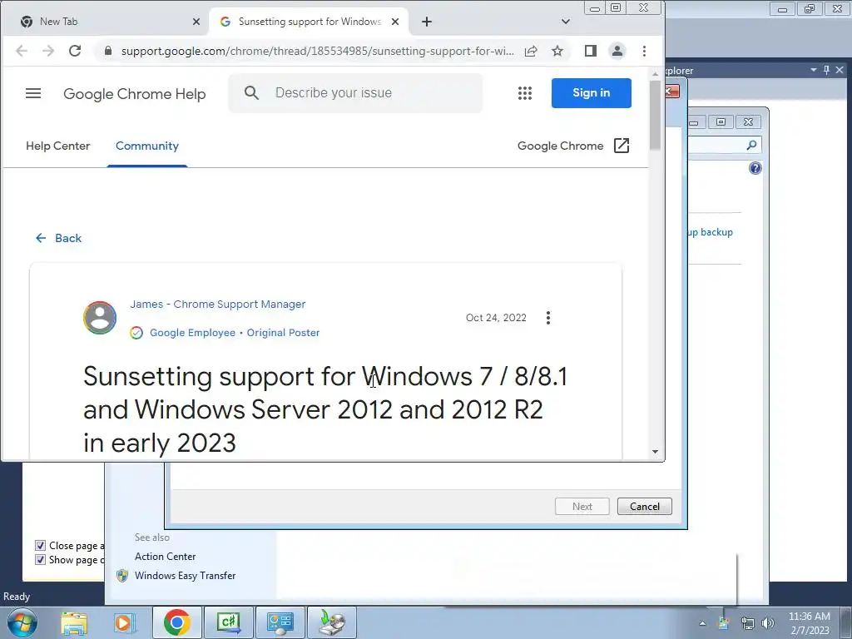Bookmark this page with the star
Viewport: 852px width, 639px height.
[557, 51]
